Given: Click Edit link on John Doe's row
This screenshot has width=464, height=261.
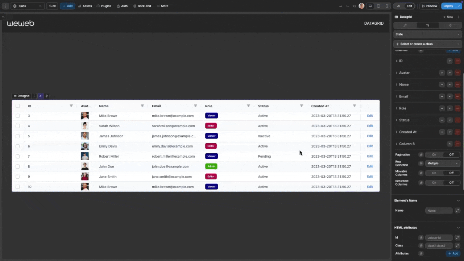Looking at the screenshot, I should click(369, 166).
